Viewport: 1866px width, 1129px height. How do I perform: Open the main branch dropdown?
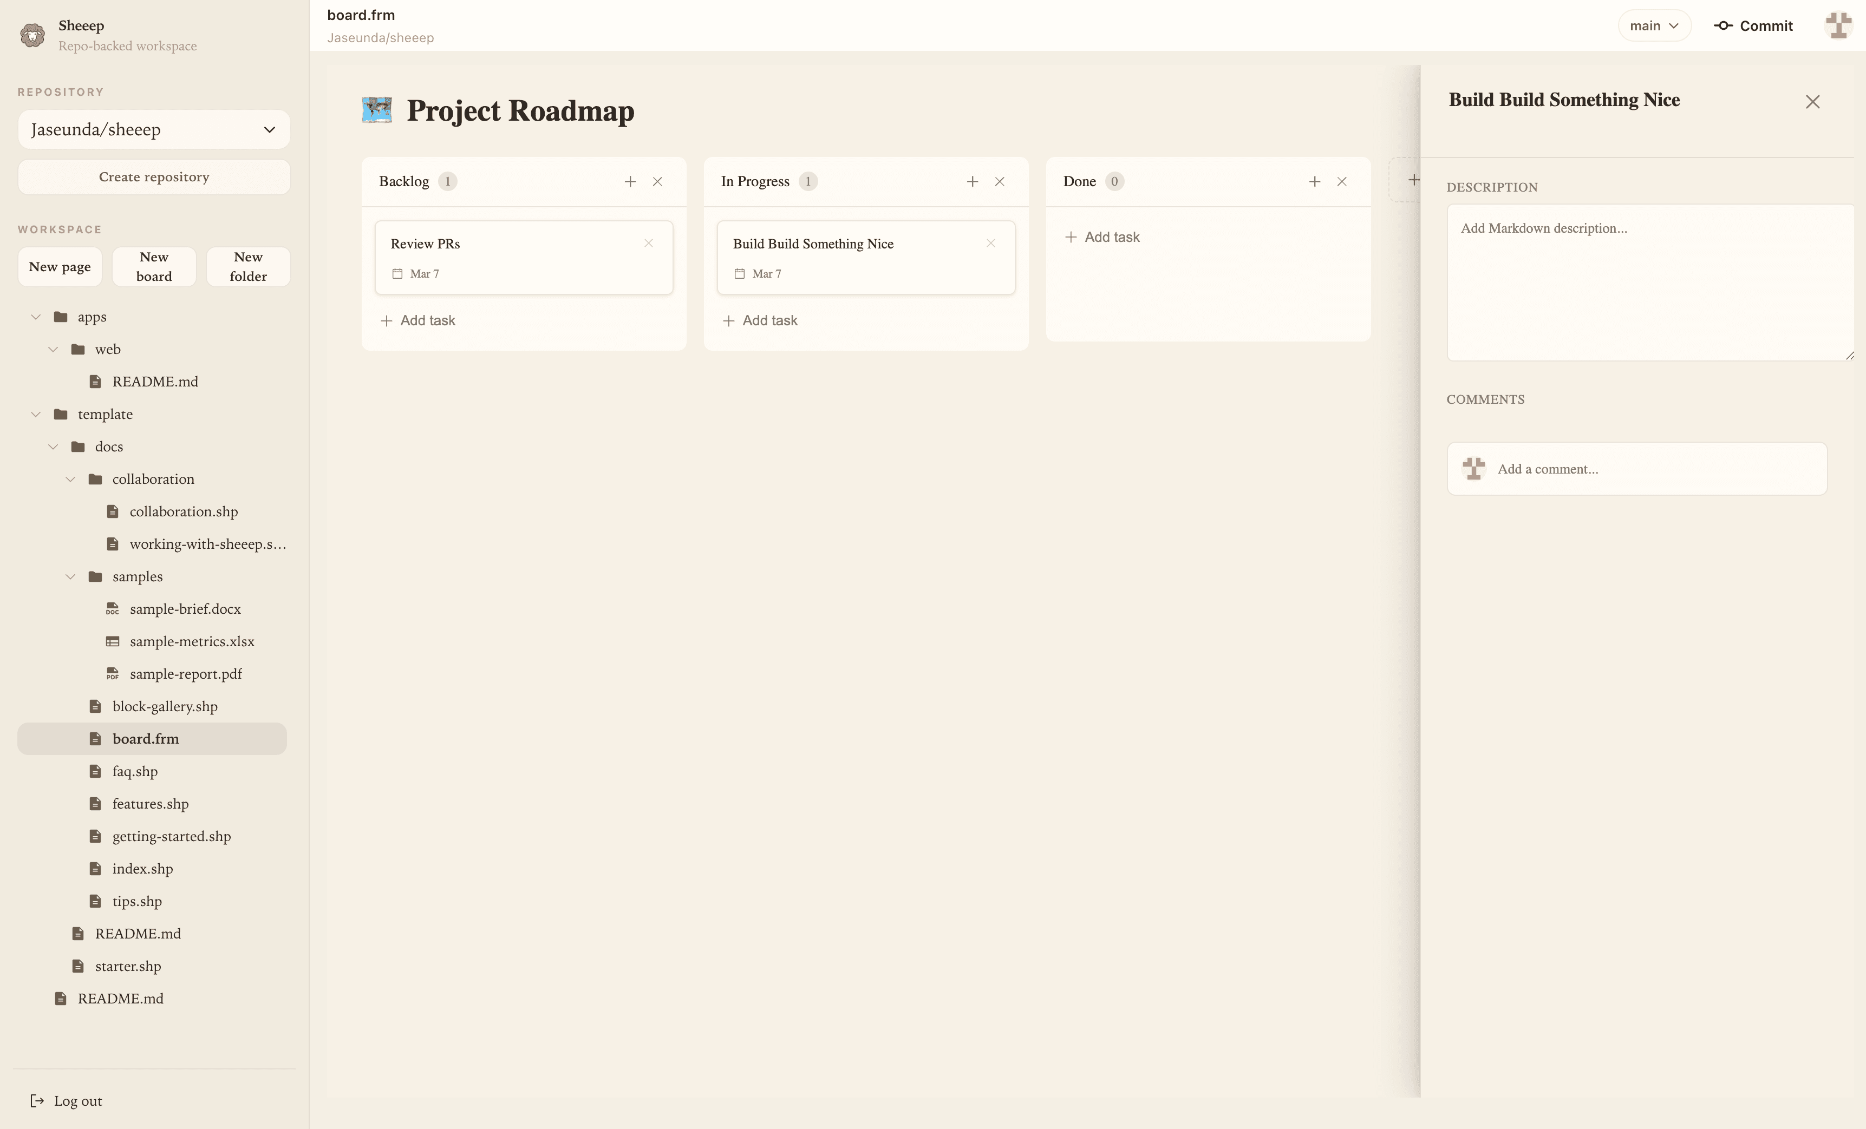point(1655,25)
